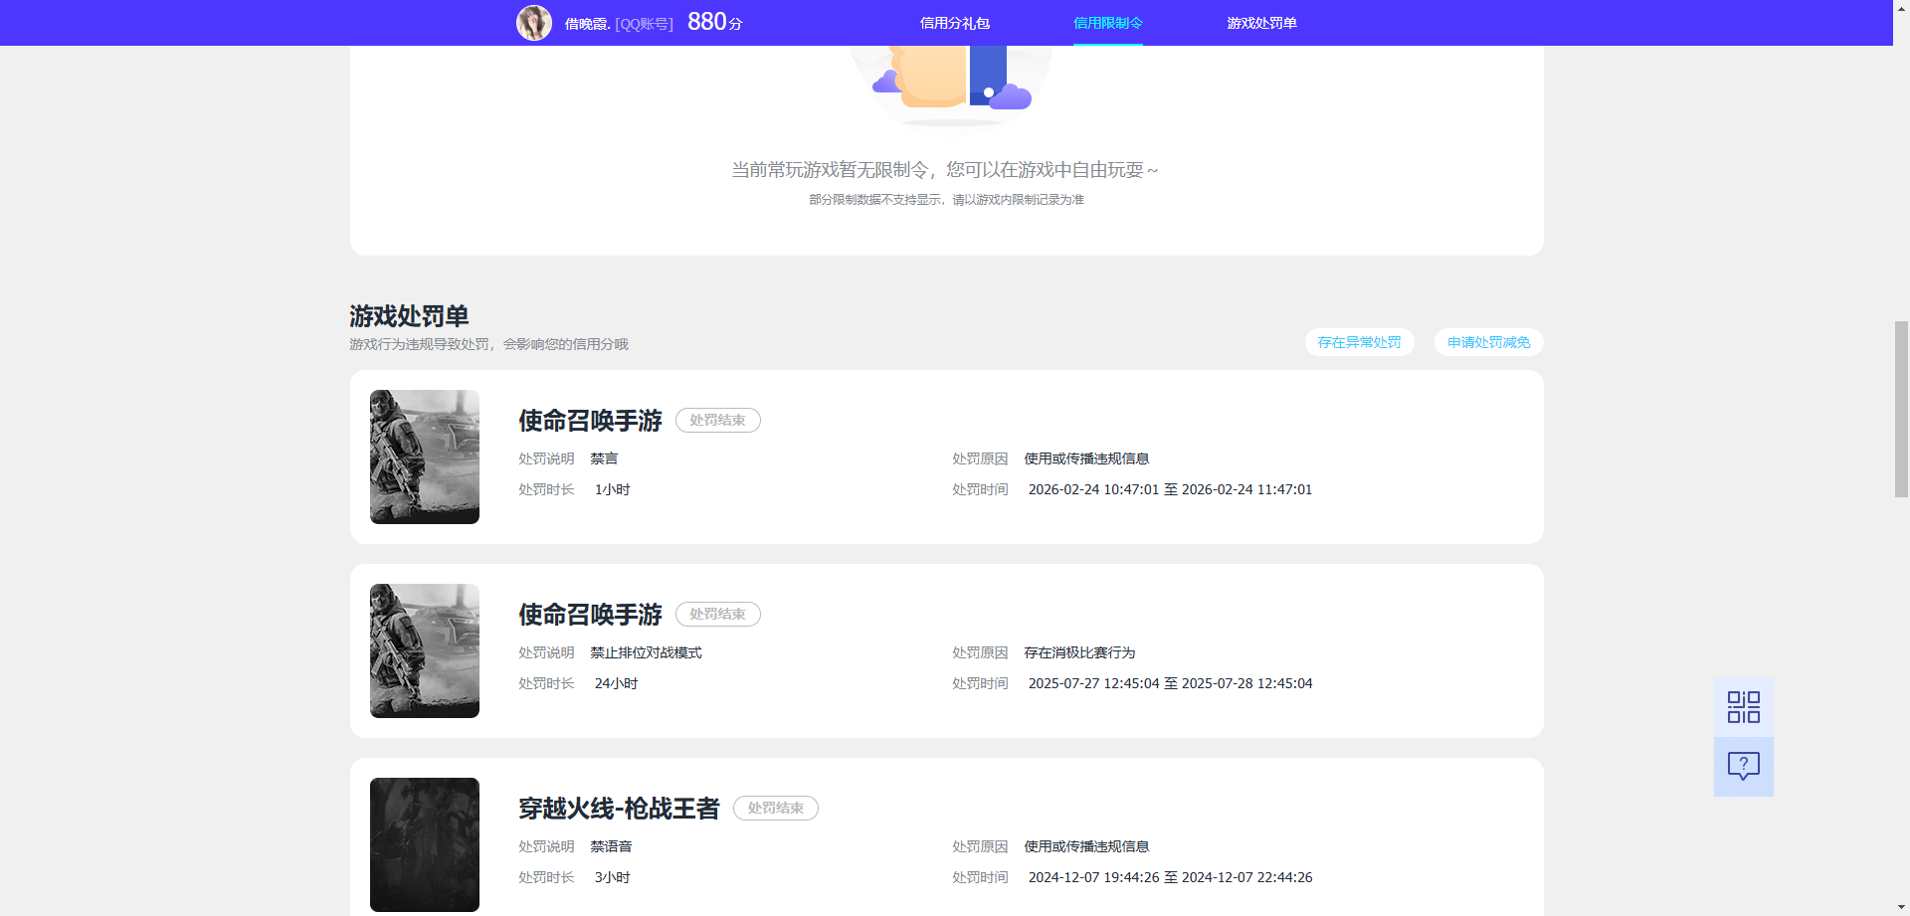Click the 穿越火线-枪战王者 title

(619, 809)
